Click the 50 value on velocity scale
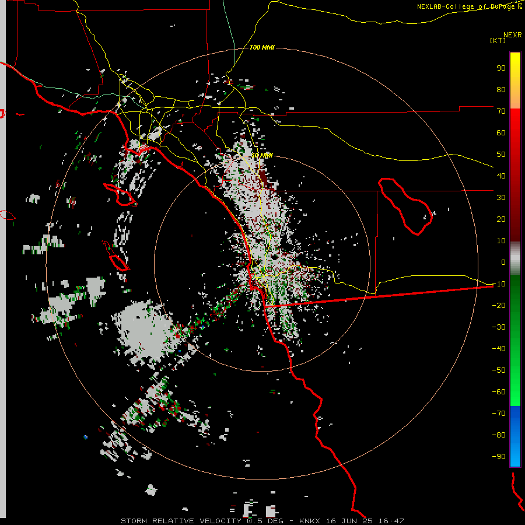 tap(501, 155)
